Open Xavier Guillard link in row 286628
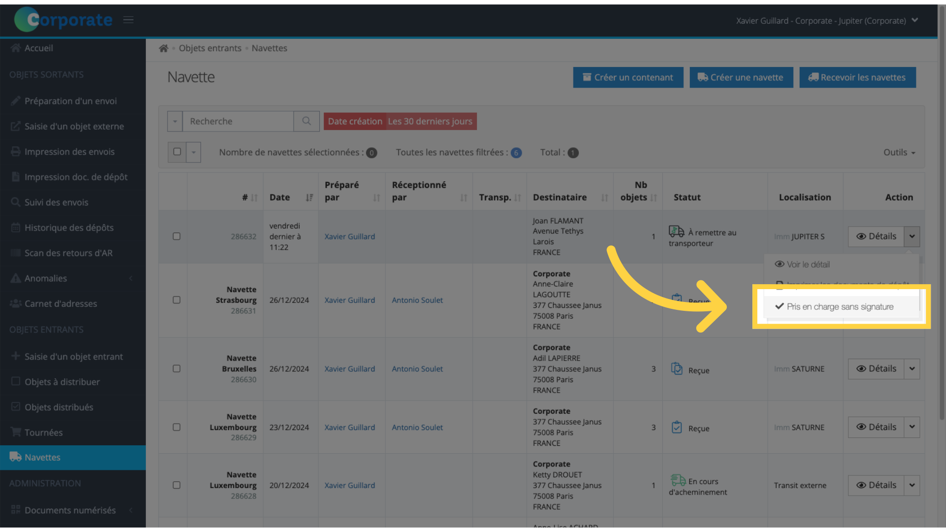946x532 pixels. pyautogui.click(x=350, y=485)
